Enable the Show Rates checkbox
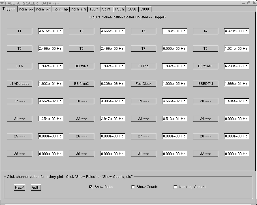 (91, 187)
